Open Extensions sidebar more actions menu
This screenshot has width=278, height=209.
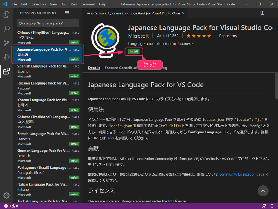click(x=75, y=13)
